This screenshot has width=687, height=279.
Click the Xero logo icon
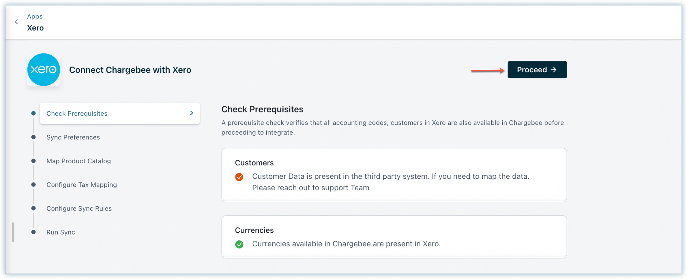(x=44, y=70)
